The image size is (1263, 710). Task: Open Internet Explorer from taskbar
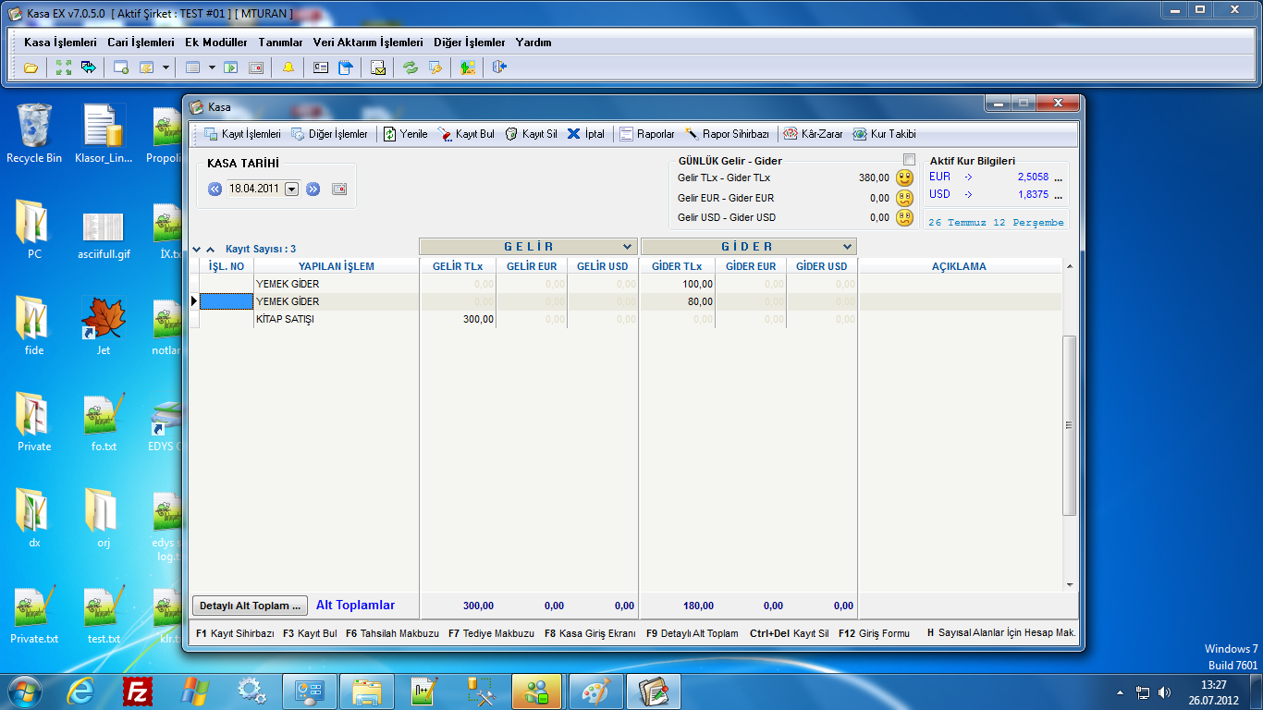[x=82, y=691]
